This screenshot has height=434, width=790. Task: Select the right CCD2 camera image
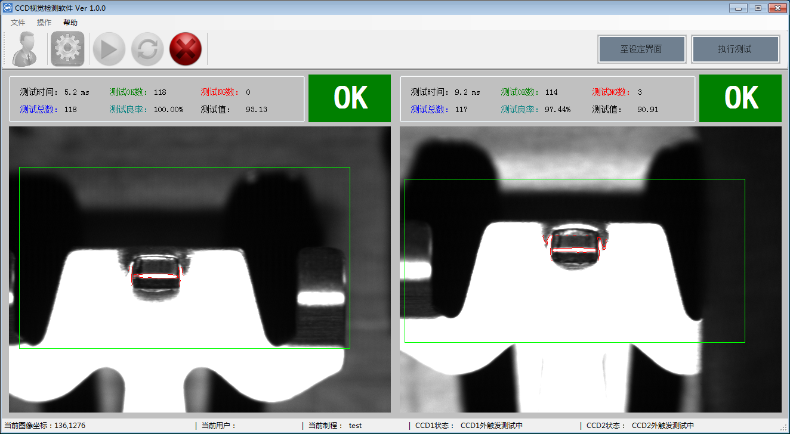(x=590, y=269)
